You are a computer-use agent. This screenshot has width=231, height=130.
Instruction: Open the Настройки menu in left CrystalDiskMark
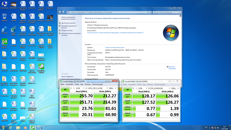click(70, 84)
